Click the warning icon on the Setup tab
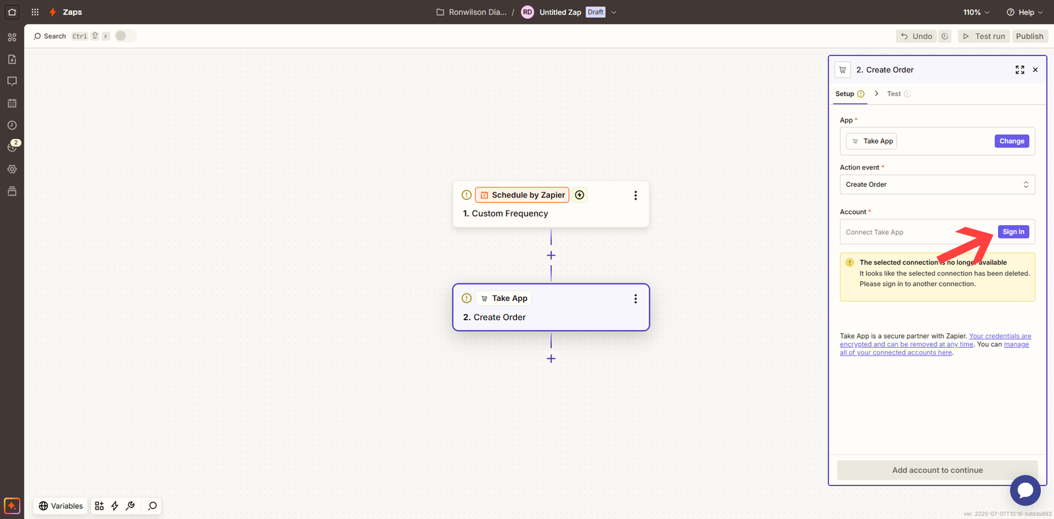The image size is (1054, 519). point(860,94)
